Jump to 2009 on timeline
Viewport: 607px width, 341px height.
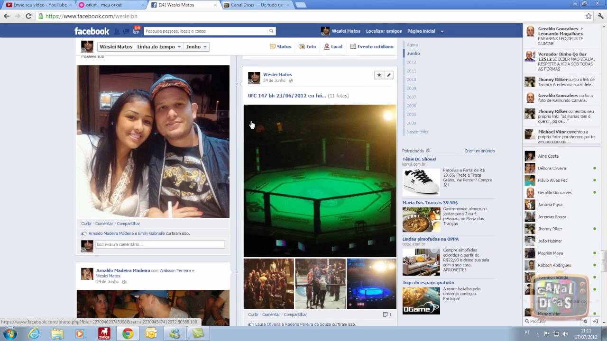click(411, 88)
